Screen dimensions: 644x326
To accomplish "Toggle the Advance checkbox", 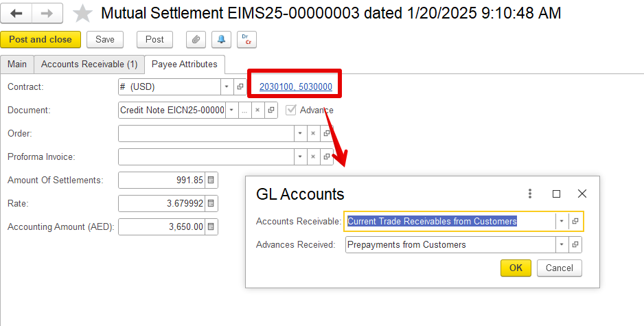I will click(x=291, y=110).
